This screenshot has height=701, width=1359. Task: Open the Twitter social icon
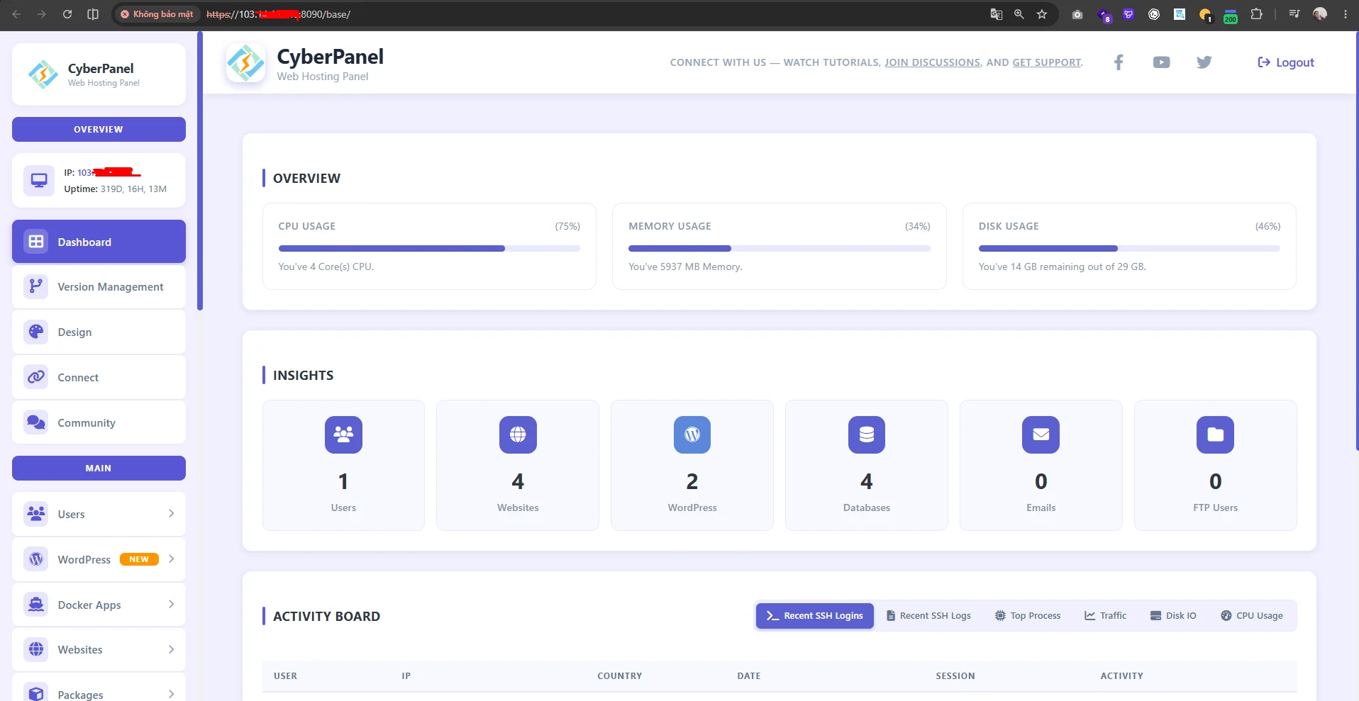point(1204,62)
